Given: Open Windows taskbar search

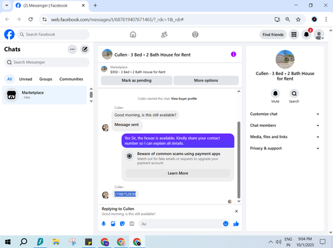Looking at the screenshot, I should click(x=23, y=242).
